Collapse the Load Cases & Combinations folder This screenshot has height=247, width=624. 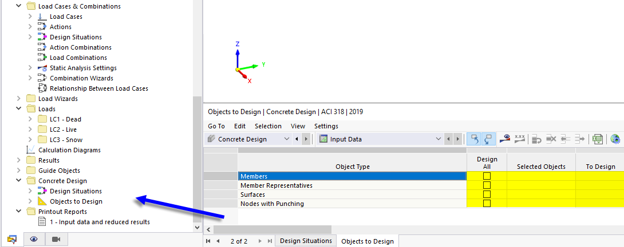tap(19, 6)
